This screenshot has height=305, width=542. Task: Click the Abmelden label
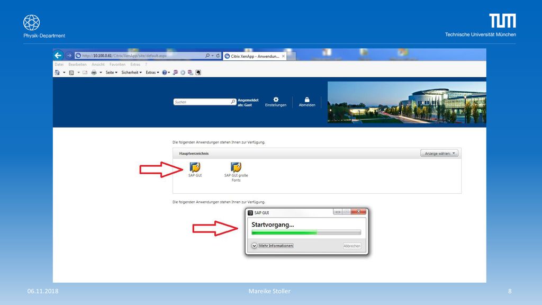pyautogui.click(x=307, y=105)
